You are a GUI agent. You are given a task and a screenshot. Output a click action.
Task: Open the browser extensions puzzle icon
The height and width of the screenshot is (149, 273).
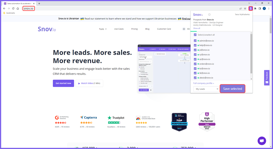(x=255, y=8)
